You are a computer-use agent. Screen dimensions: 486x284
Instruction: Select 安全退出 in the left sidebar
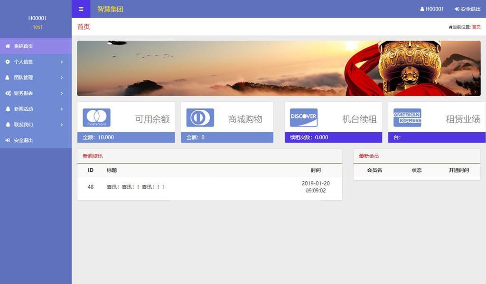23,141
